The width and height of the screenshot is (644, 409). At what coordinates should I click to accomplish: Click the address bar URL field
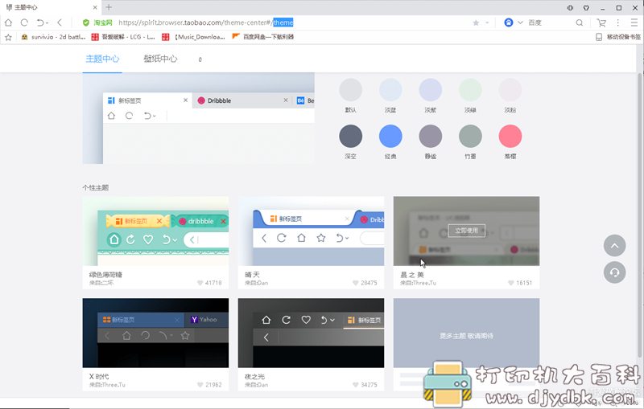[292, 22]
